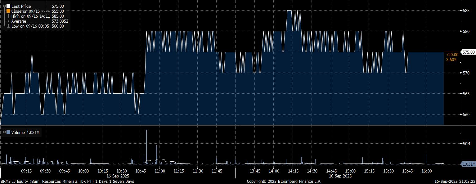Click the Volume series color swatch
Screen dimensions: 476x184
click(x=8, y=132)
